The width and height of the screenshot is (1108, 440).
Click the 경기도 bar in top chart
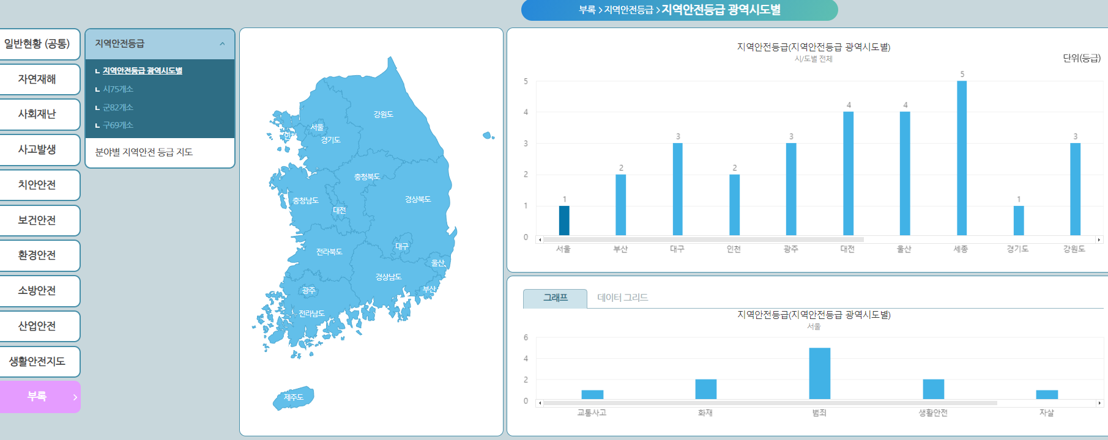(x=1019, y=221)
